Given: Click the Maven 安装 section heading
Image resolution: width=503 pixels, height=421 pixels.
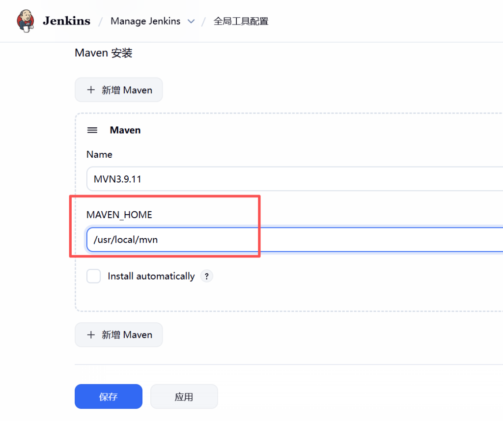Looking at the screenshot, I should click(104, 53).
